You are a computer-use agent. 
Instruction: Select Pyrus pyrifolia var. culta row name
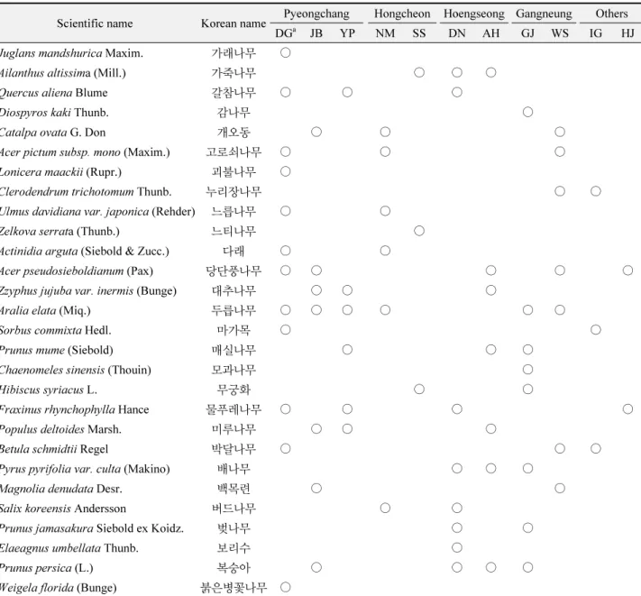(x=85, y=469)
